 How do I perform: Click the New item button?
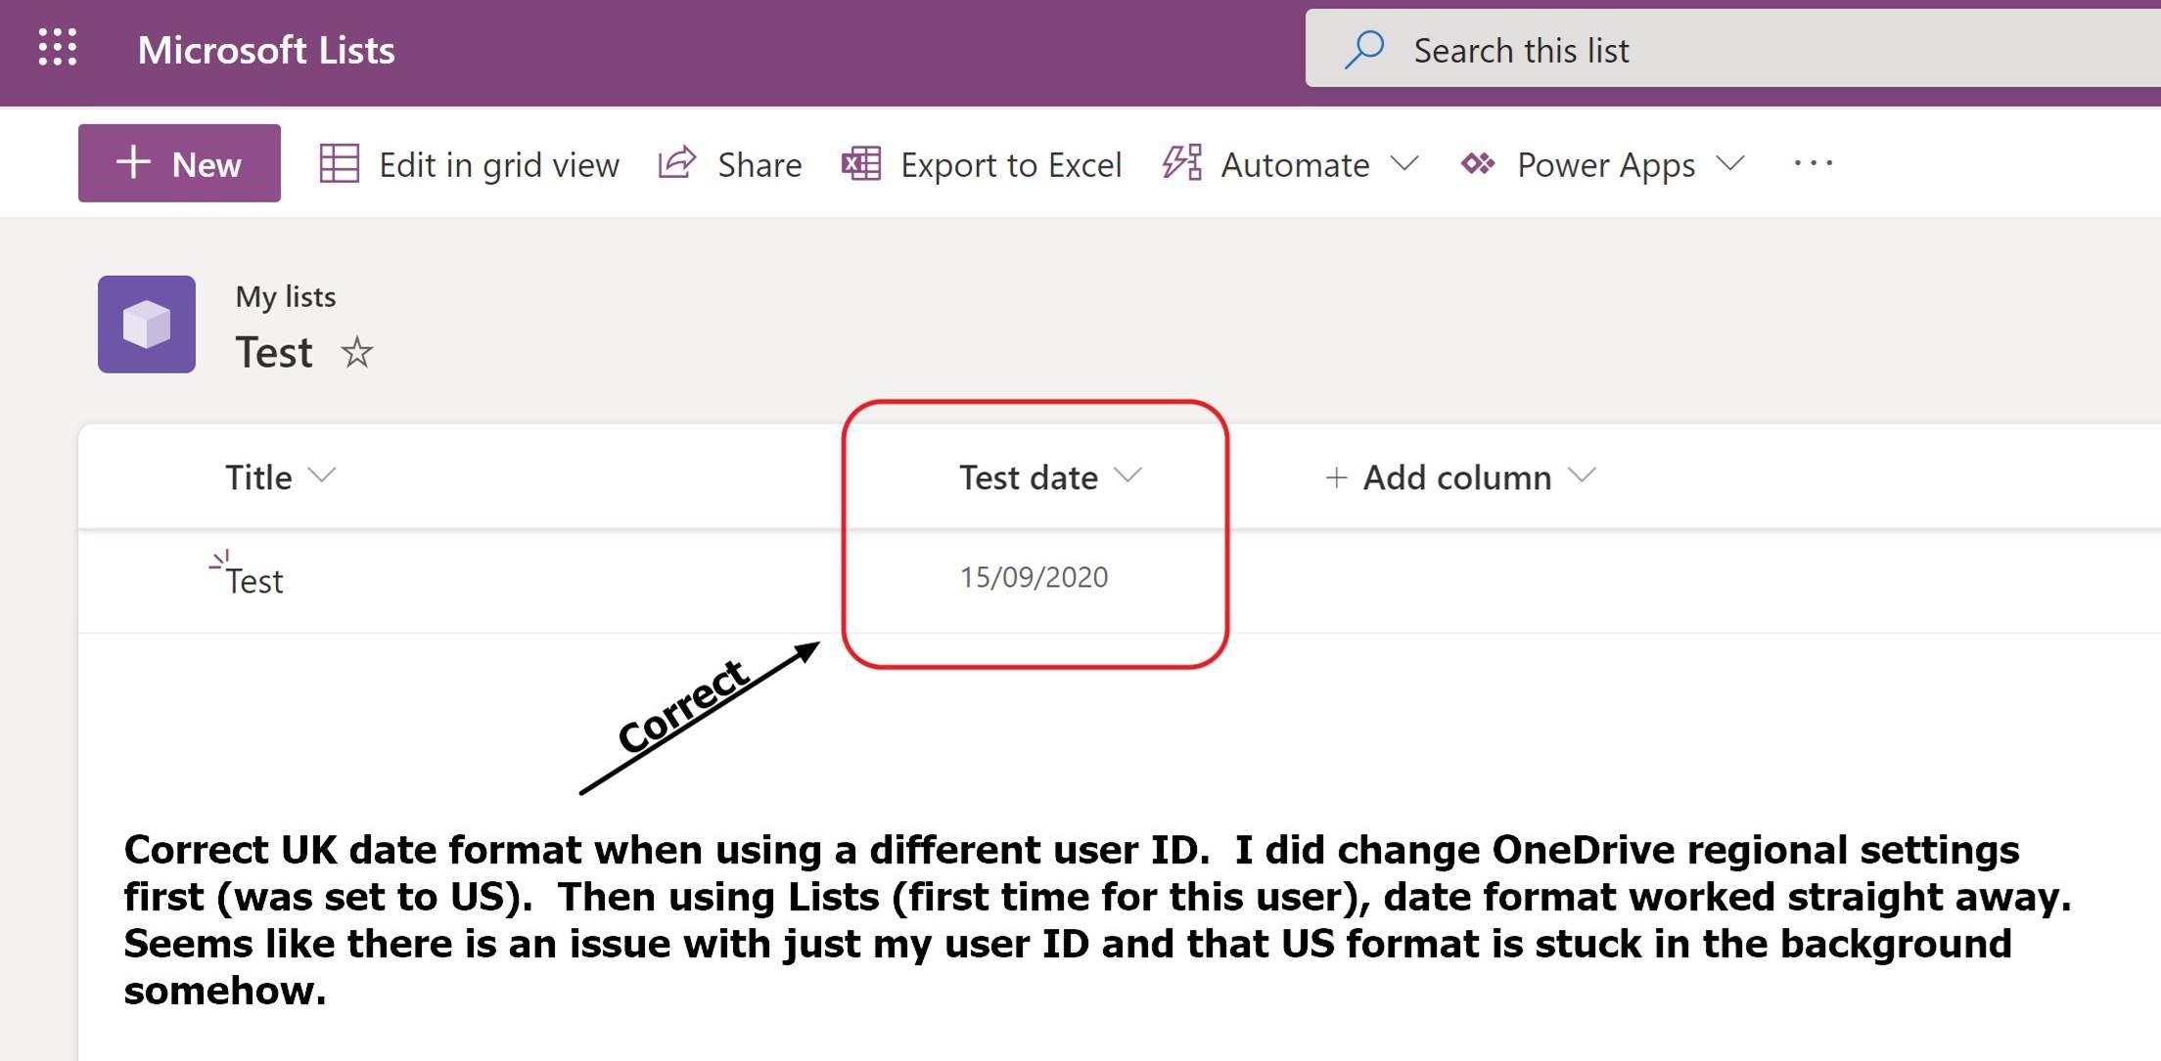(179, 163)
